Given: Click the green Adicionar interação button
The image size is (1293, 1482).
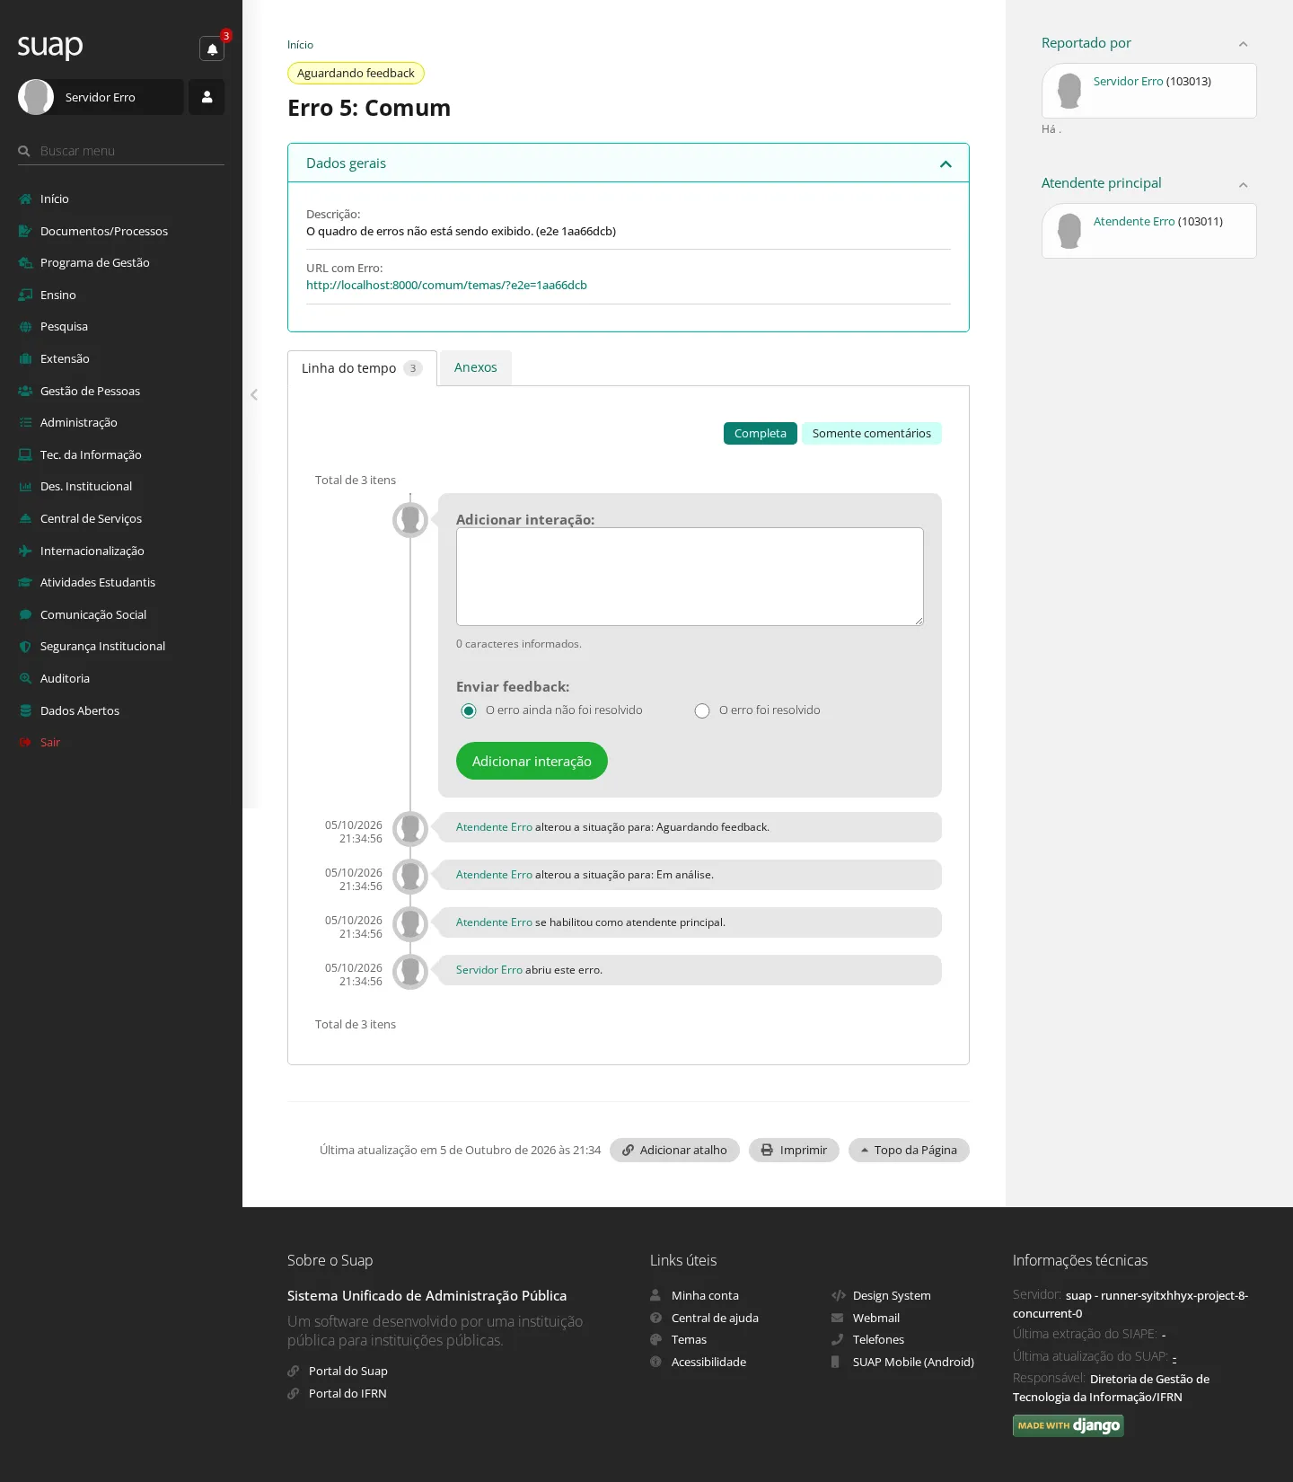Looking at the screenshot, I should click(532, 761).
